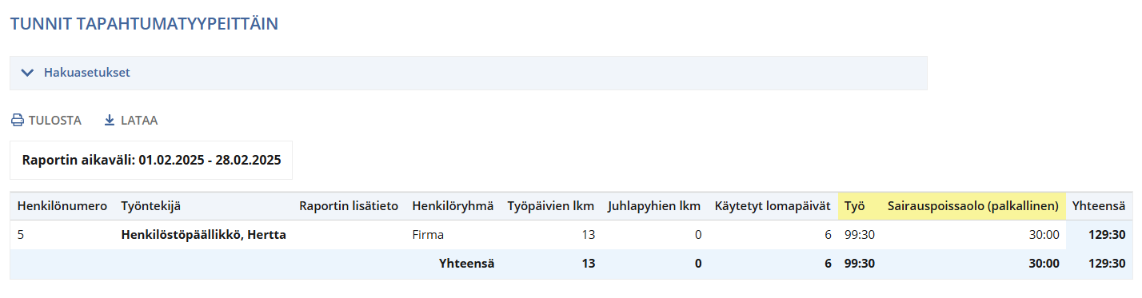Expand the Hakuasetukset chevron
This screenshot has height=298, width=1142.
(x=28, y=73)
